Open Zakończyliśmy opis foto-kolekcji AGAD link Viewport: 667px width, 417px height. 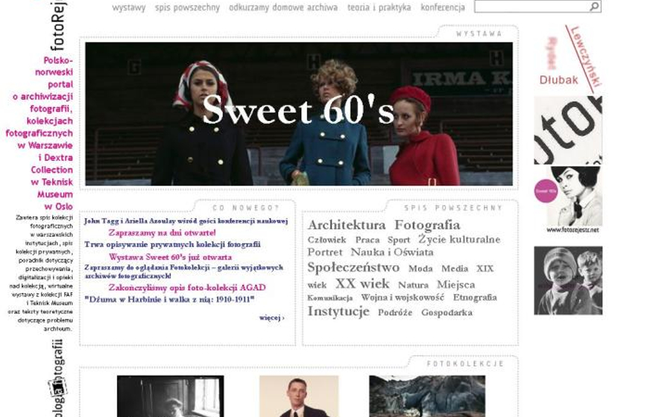(187, 288)
